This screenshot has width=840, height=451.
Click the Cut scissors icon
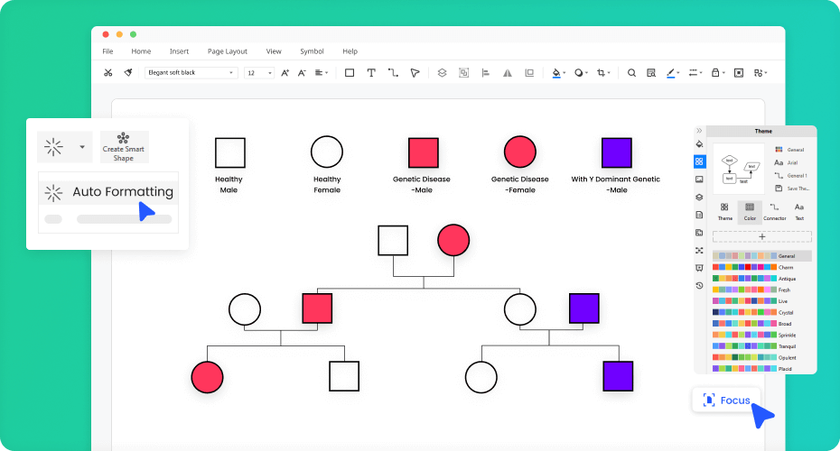(x=108, y=73)
